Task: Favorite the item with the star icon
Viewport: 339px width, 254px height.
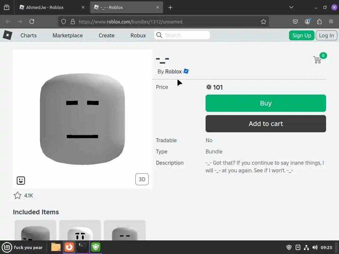Action: (18, 195)
